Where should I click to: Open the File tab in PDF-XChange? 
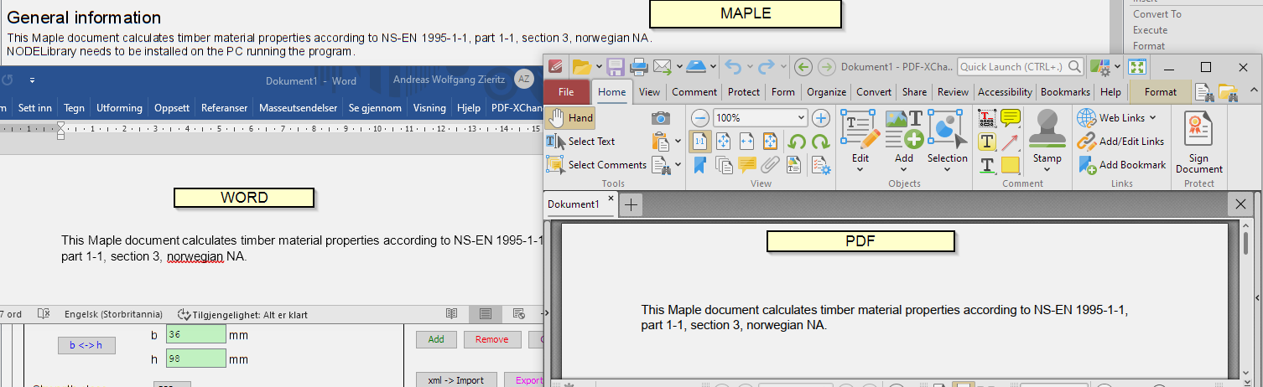[x=566, y=92]
